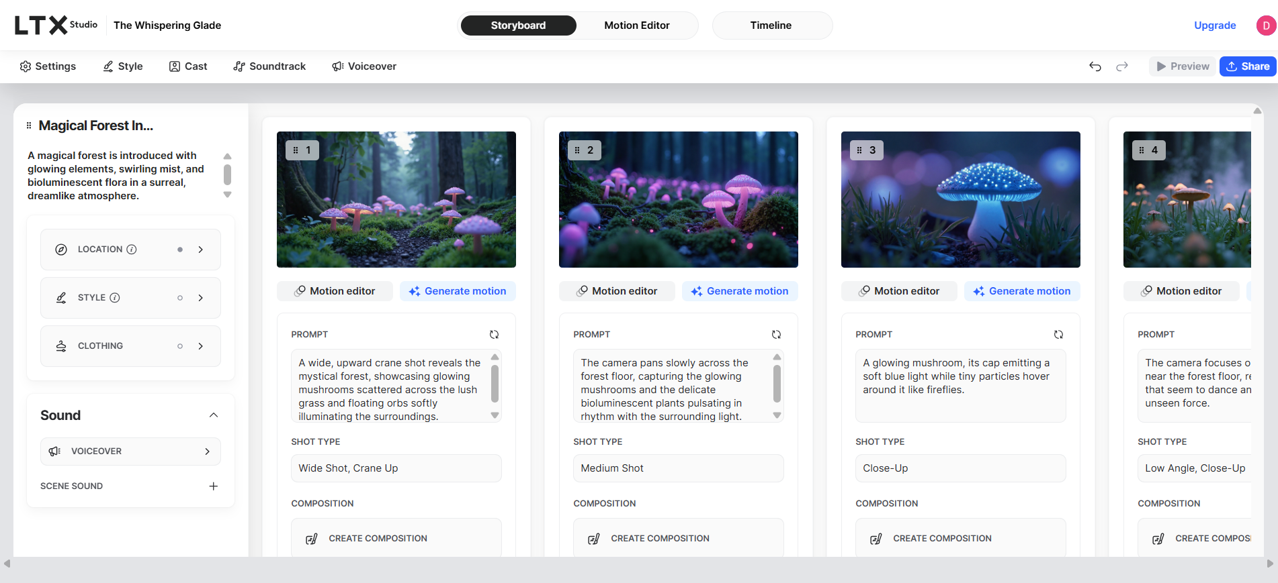Generate motion for shot 2
1278x583 pixels.
click(x=740, y=291)
